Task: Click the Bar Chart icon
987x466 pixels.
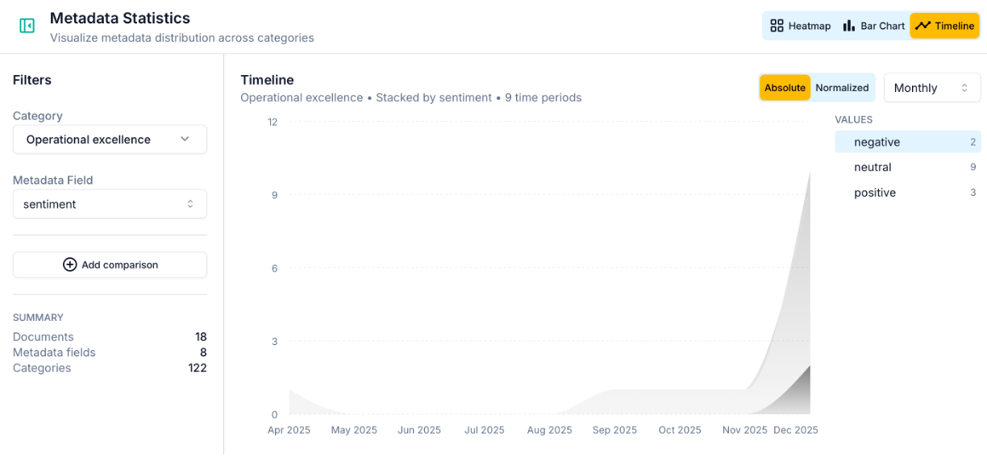Action: [848, 26]
